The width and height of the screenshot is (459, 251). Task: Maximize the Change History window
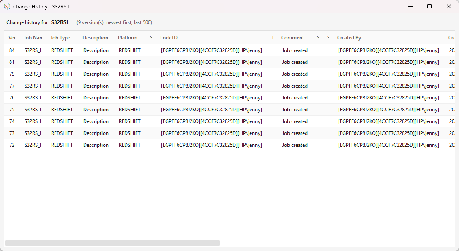coord(429,6)
